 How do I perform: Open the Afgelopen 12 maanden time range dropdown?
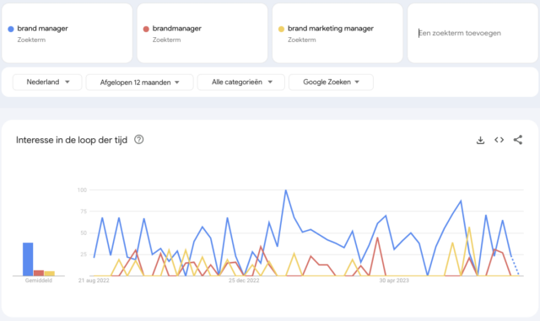tap(139, 83)
